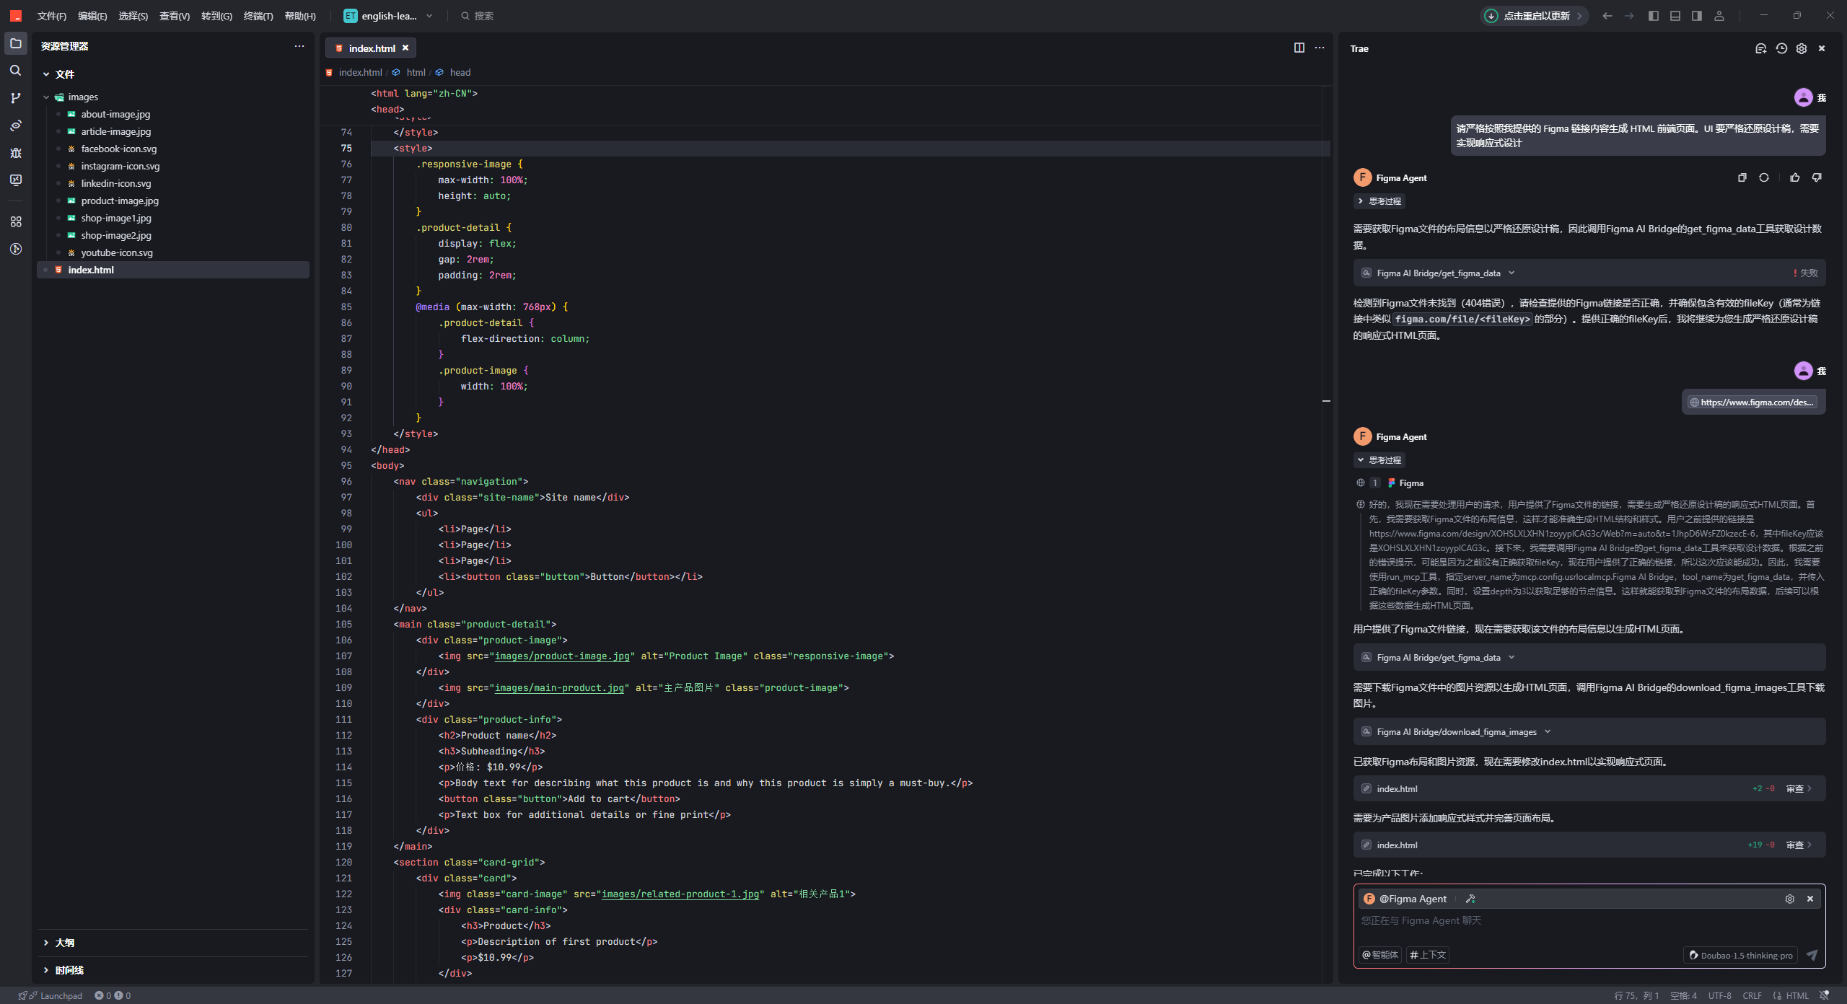This screenshot has width=1847, height=1004.
Task: Open the 编辑(E) menu
Action: click(x=92, y=16)
